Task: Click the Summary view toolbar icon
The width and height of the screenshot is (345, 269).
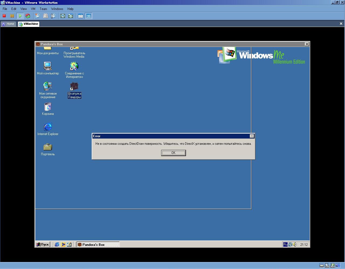Action: [80, 16]
